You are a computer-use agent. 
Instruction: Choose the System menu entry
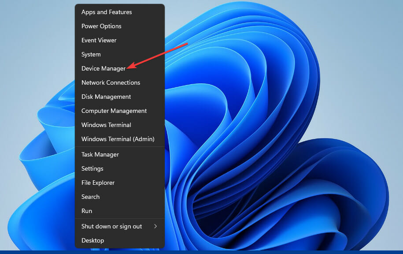120,55
